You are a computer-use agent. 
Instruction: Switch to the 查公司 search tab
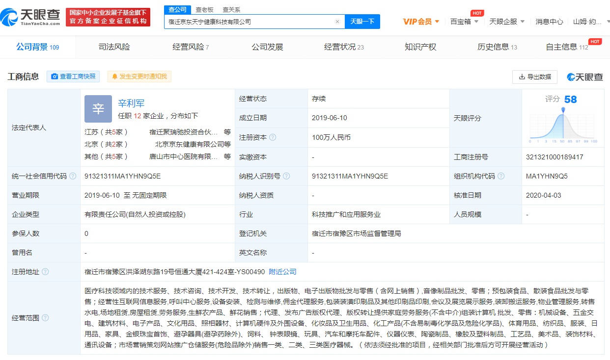pos(177,9)
